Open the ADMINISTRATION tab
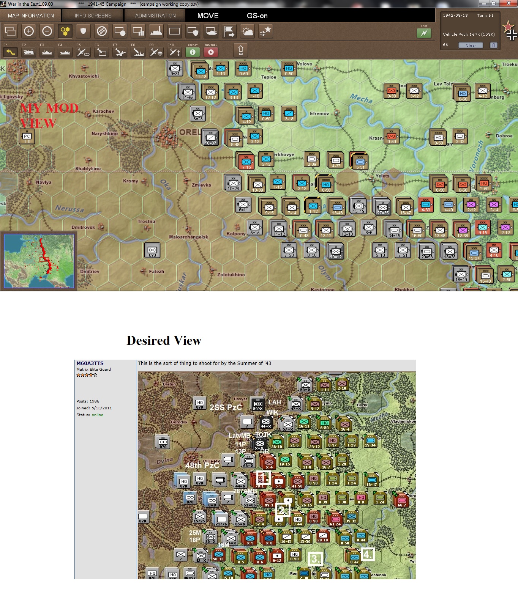 pos(155,16)
